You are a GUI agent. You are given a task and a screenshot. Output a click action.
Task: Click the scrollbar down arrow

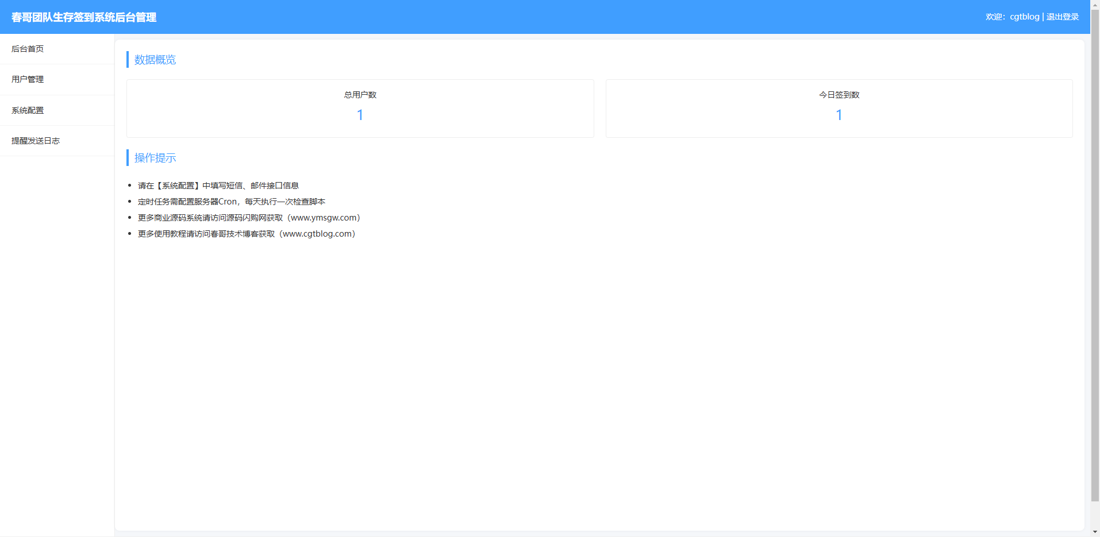[1095, 532]
